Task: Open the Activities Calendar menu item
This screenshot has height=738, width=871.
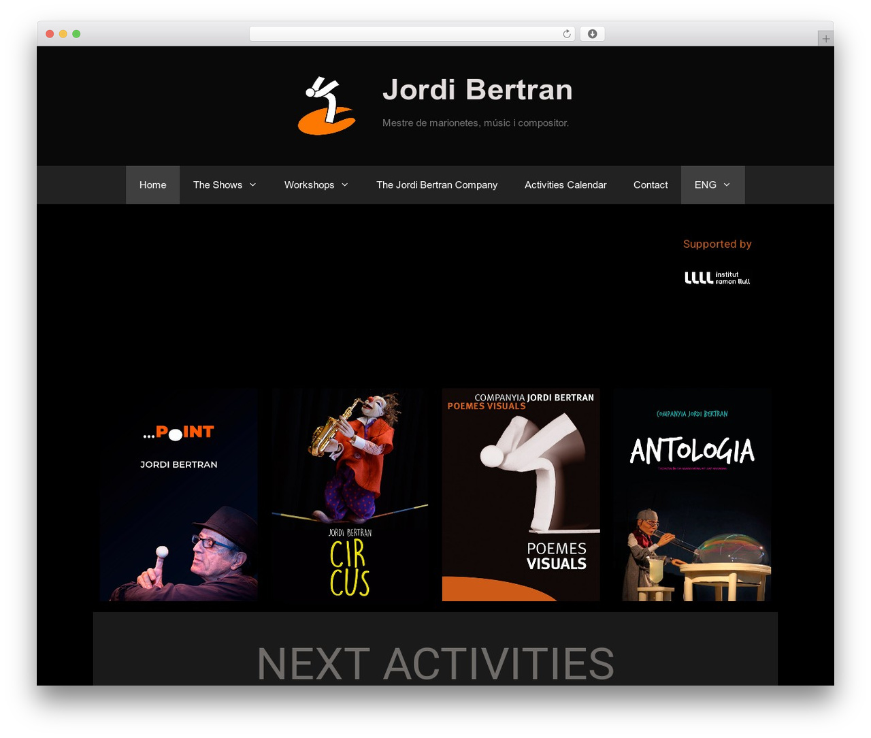Action: (x=565, y=185)
